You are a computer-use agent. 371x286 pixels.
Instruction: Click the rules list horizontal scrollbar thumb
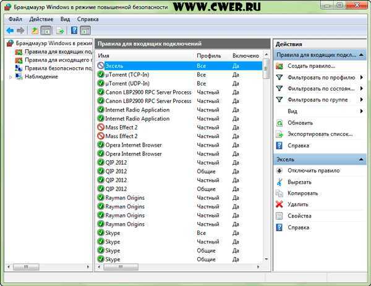[x=121, y=267]
